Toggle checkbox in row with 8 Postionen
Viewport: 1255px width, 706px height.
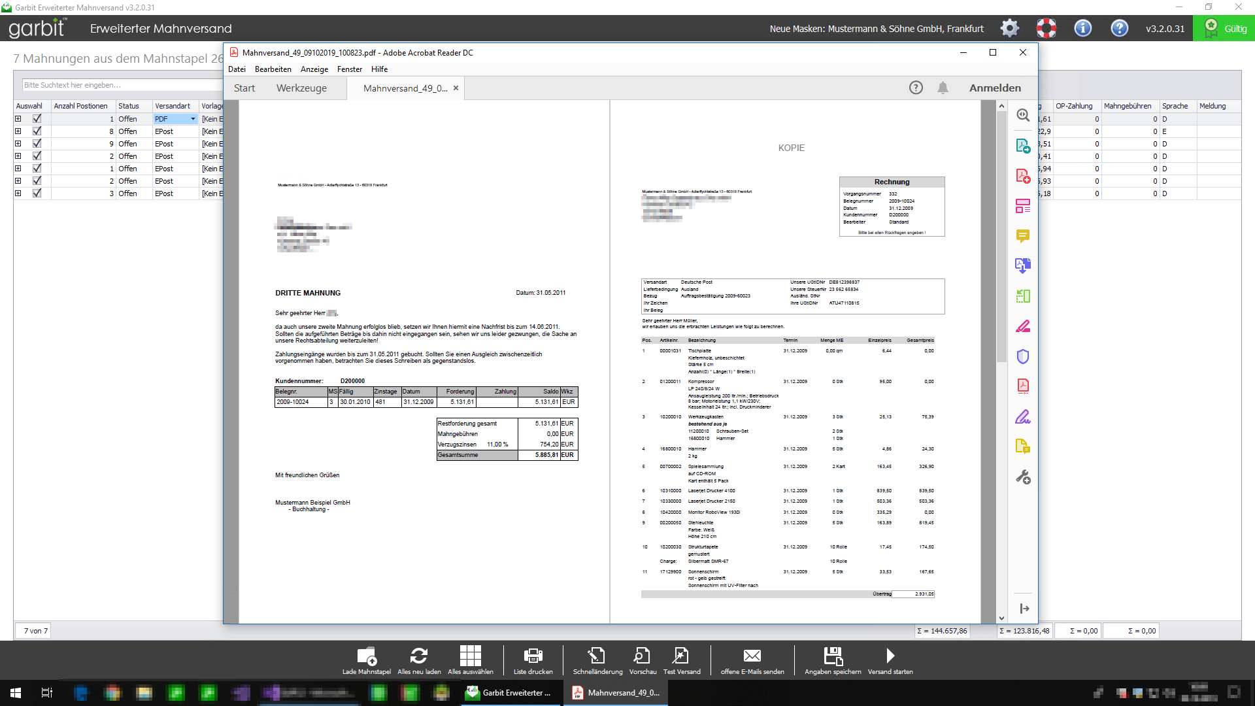click(37, 131)
